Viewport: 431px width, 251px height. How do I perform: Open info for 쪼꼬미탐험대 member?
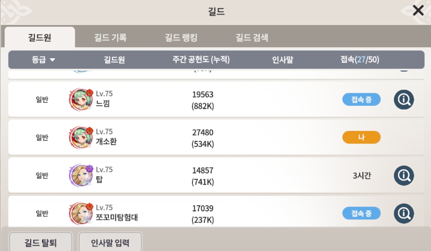pyautogui.click(x=404, y=213)
